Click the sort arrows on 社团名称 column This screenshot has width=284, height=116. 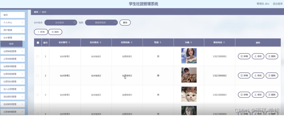131,43
